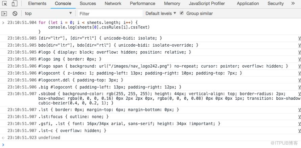The height and width of the screenshot is (148, 301).
Task: Open source link of unicode-bidi isolate log
Action: coord(299,38)
